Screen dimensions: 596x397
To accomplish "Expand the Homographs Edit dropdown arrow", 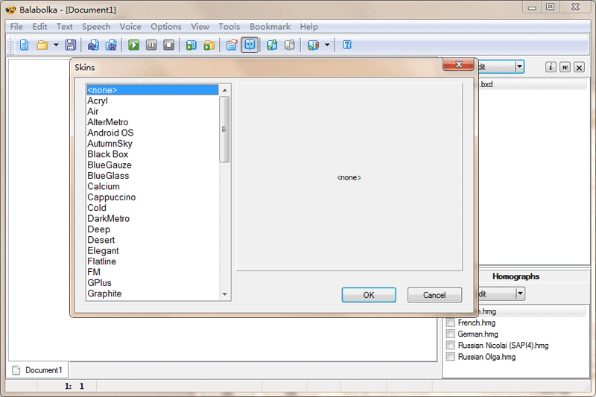I will pos(520,293).
